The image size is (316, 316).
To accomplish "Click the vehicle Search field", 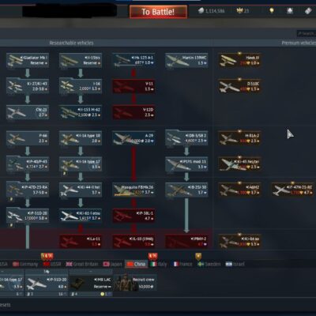I will [x=307, y=33].
